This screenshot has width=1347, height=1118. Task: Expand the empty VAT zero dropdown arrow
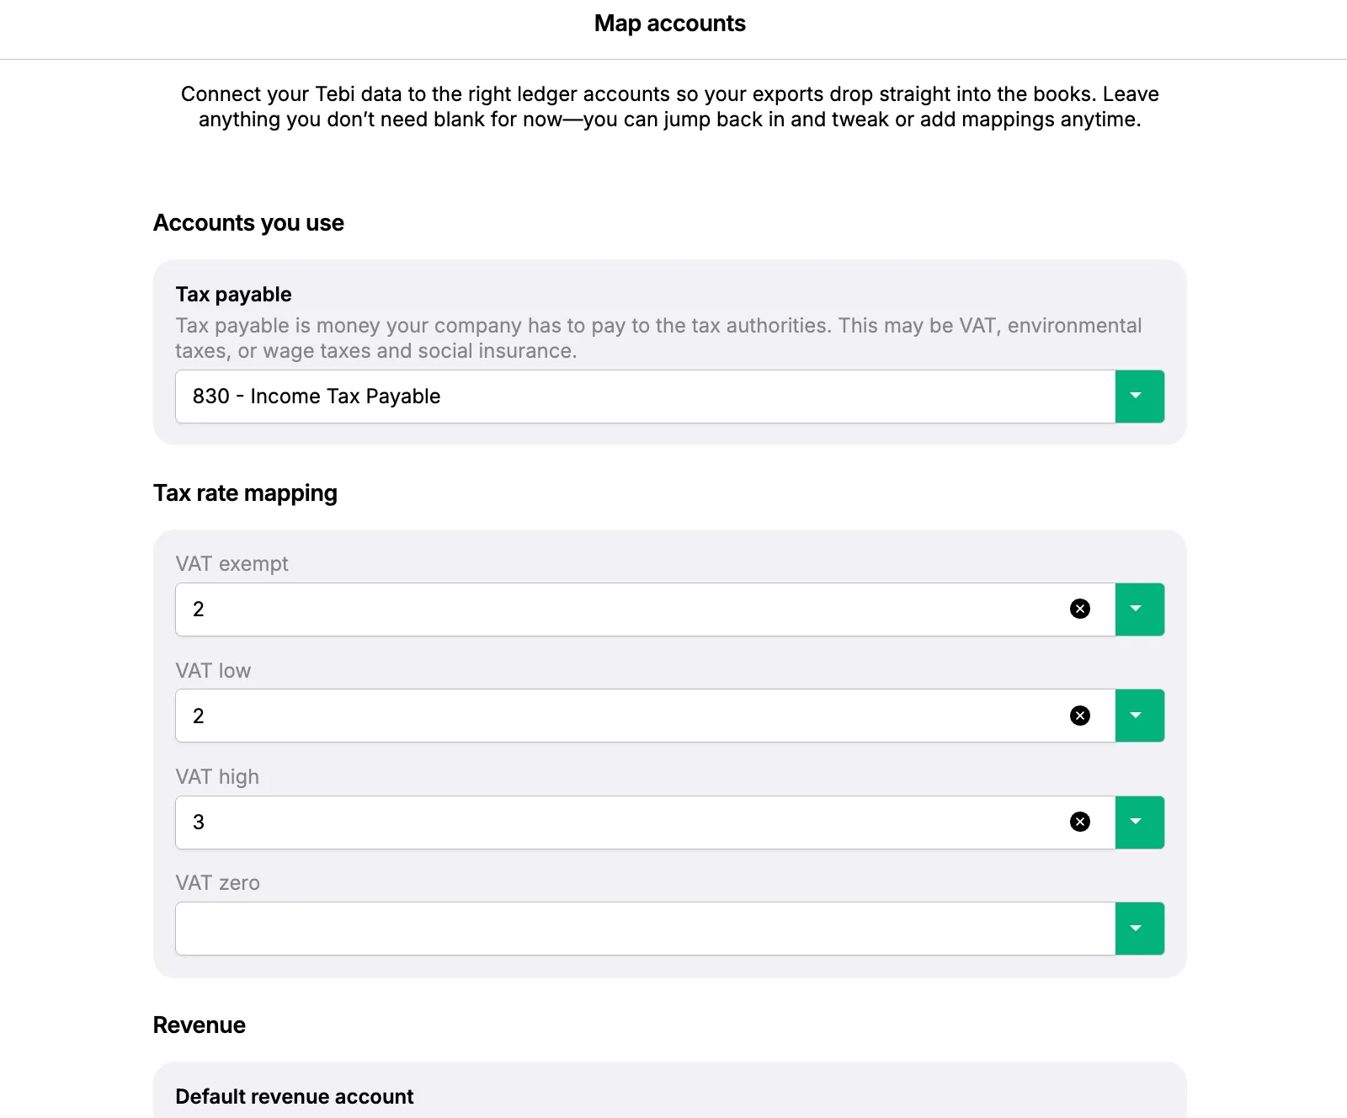[1139, 929]
